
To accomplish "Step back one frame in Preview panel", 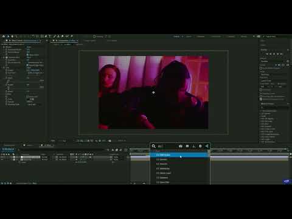I will click(271, 54).
